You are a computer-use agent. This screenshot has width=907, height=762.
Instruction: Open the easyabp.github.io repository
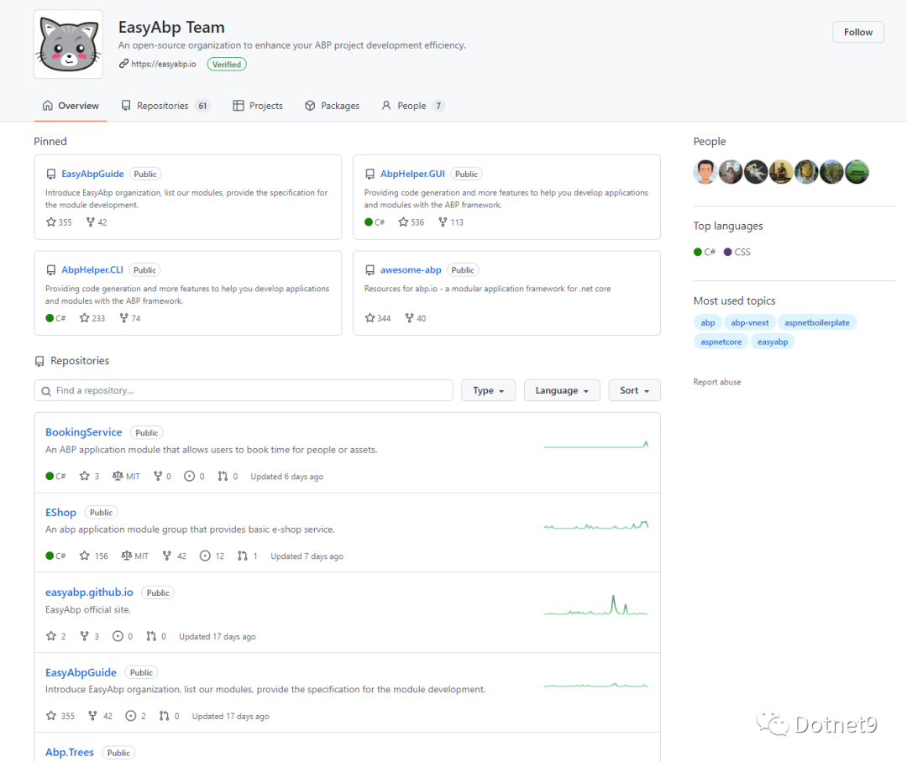pyautogui.click(x=89, y=592)
